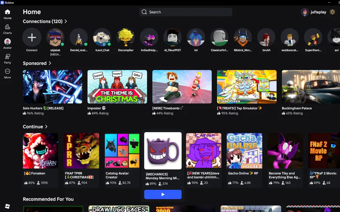The image size is (340, 212).
Task: Click the Roblox app icon in title bar
Action: tap(2, 3)
